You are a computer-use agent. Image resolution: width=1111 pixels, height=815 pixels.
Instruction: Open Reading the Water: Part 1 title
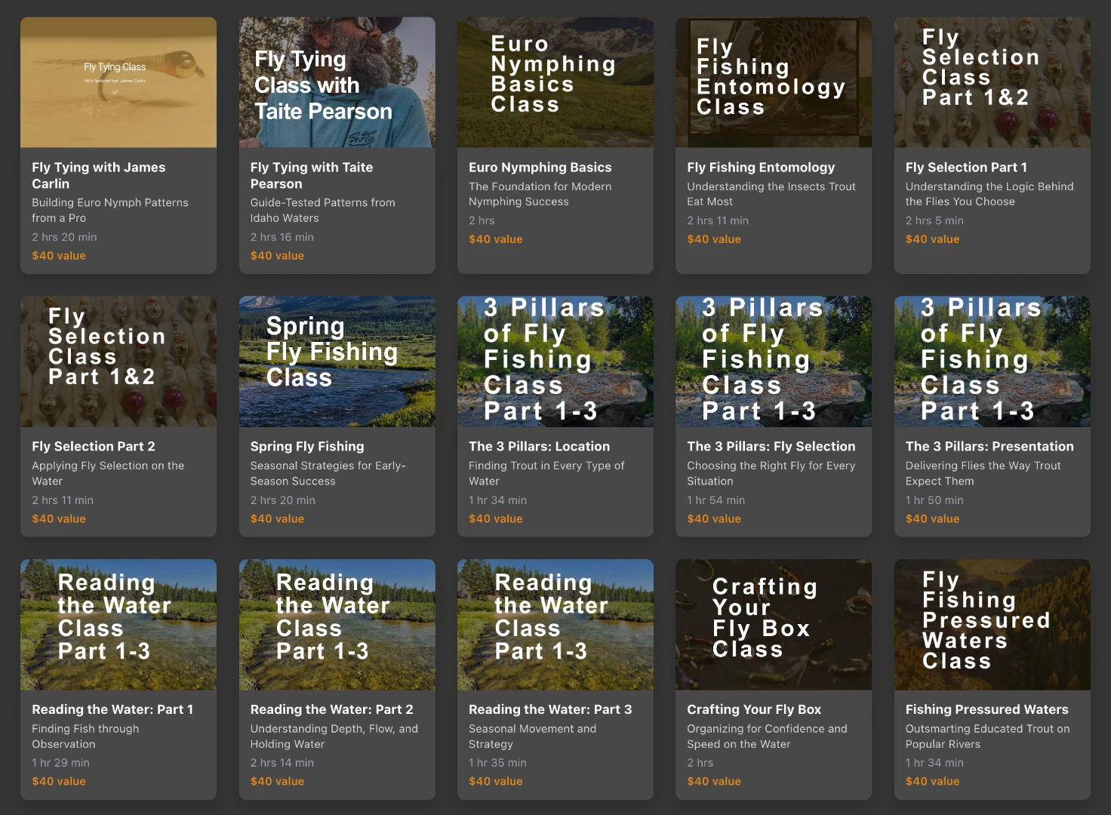click(112, 709)
